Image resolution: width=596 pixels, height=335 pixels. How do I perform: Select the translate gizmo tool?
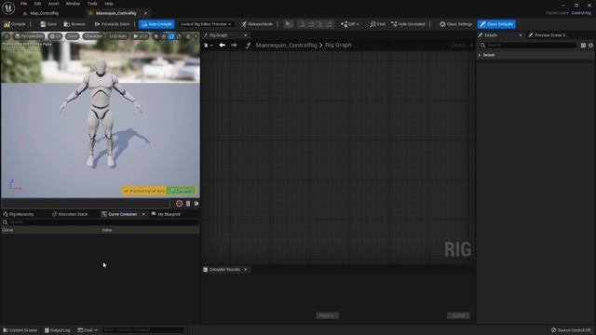coord(164,36)
